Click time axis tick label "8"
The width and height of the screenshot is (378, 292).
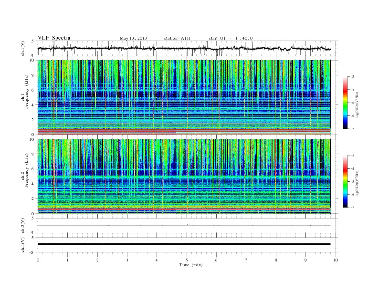[x=276, y=260]
